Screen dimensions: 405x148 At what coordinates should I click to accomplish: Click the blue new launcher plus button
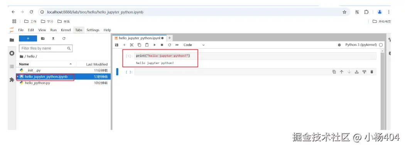(28, 38)
